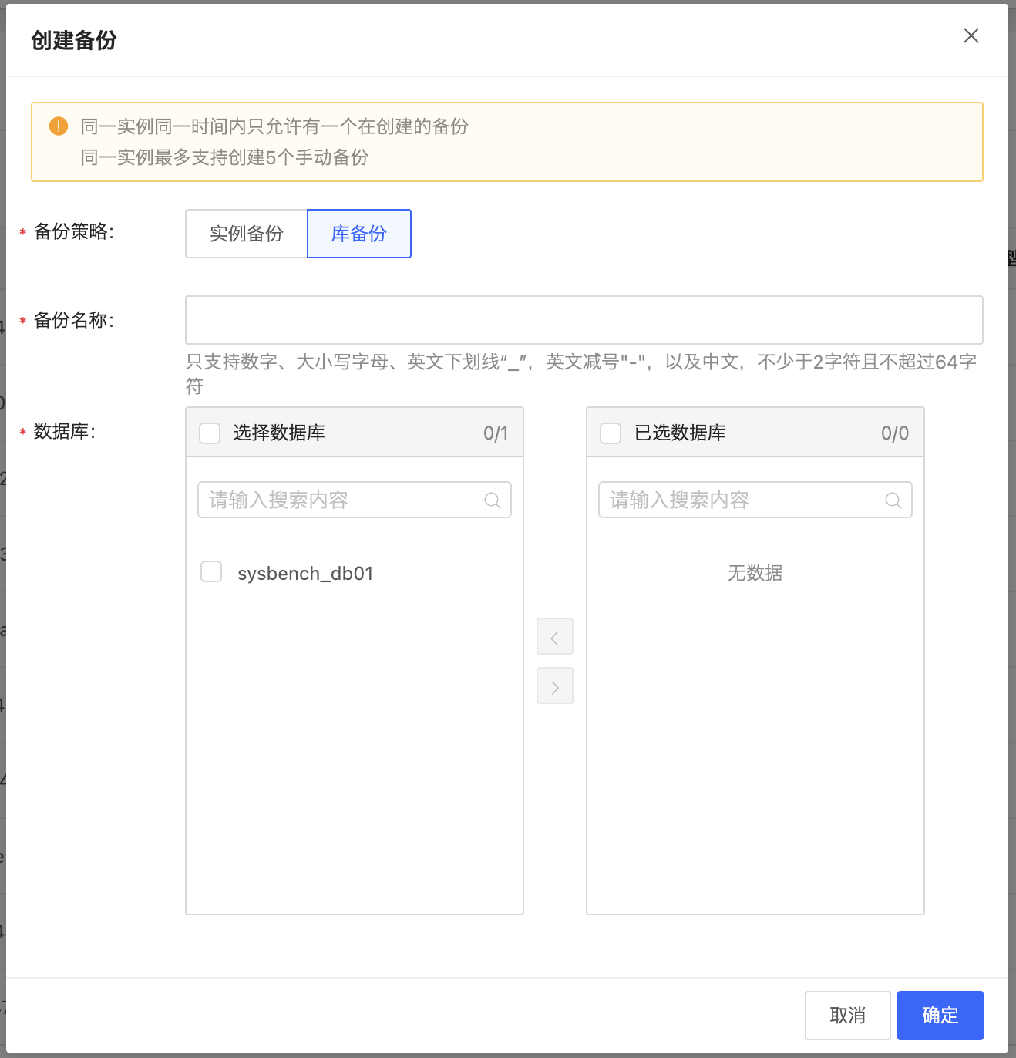The height and width of the screenshot is (1058, 1016).
Task: Click the 确定 confirm button
Action: [940, 1016]
